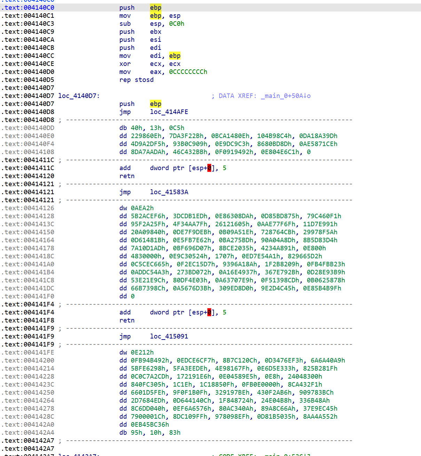Click address .text:004140C0 on the first line
This screenshot has height=456, width=421.
tap(28, 8)
